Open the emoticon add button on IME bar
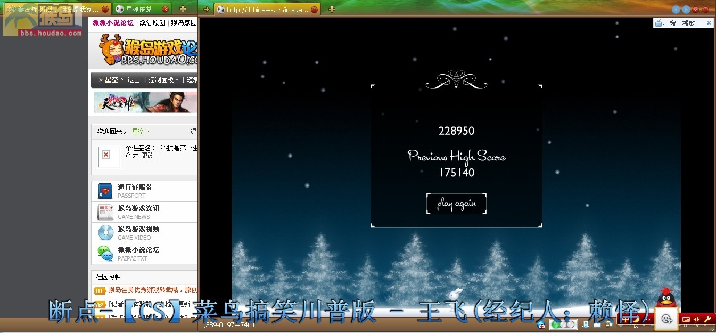 click(x=666, y=318)
